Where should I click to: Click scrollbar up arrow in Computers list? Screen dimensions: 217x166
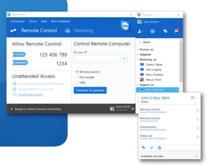click(181, 40)
